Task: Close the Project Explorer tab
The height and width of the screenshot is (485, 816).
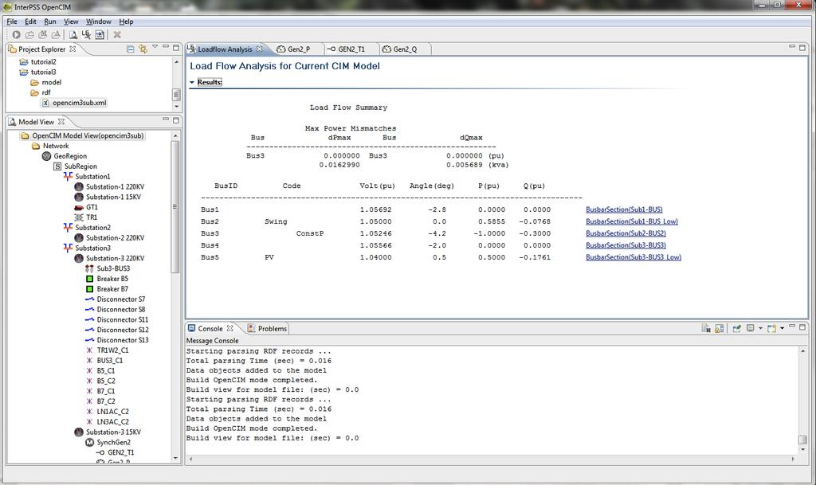Action: coord(73,49)
